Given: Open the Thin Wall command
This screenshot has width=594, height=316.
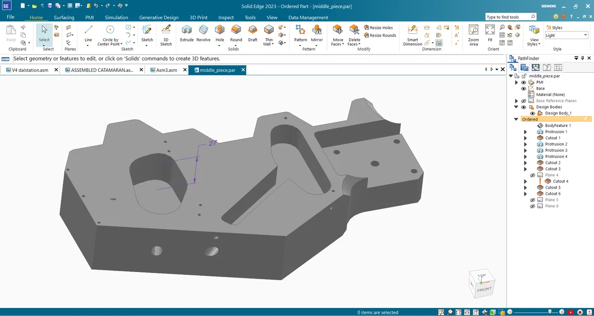Looking at the screenshot, I should (268, 35).
